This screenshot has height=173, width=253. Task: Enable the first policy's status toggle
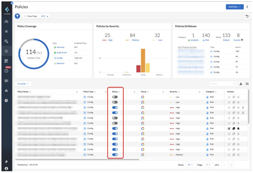click(115, 97)
